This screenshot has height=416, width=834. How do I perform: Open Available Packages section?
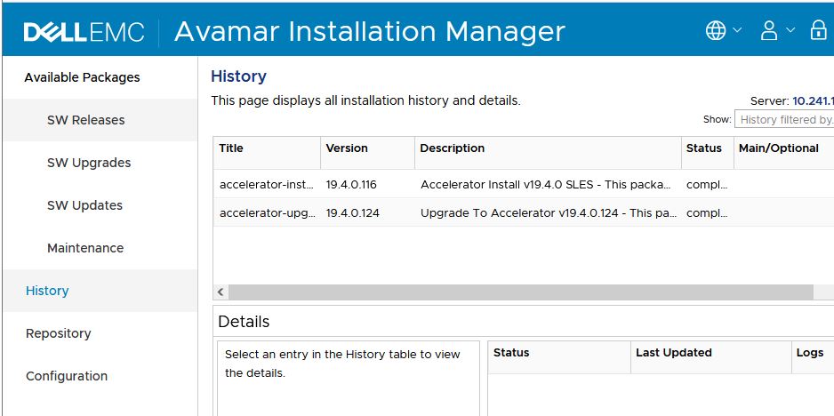(x=82, y=77)
